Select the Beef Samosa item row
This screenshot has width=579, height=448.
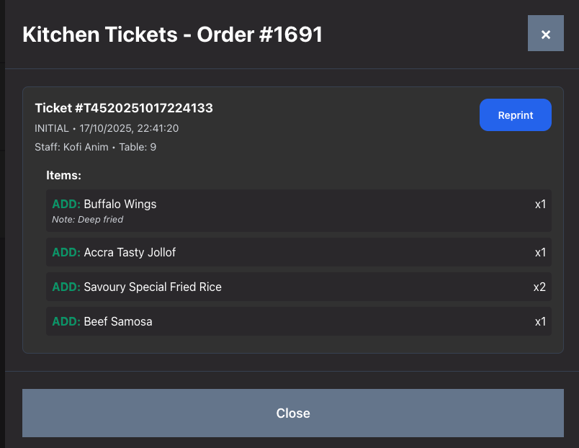pos(288,321)
